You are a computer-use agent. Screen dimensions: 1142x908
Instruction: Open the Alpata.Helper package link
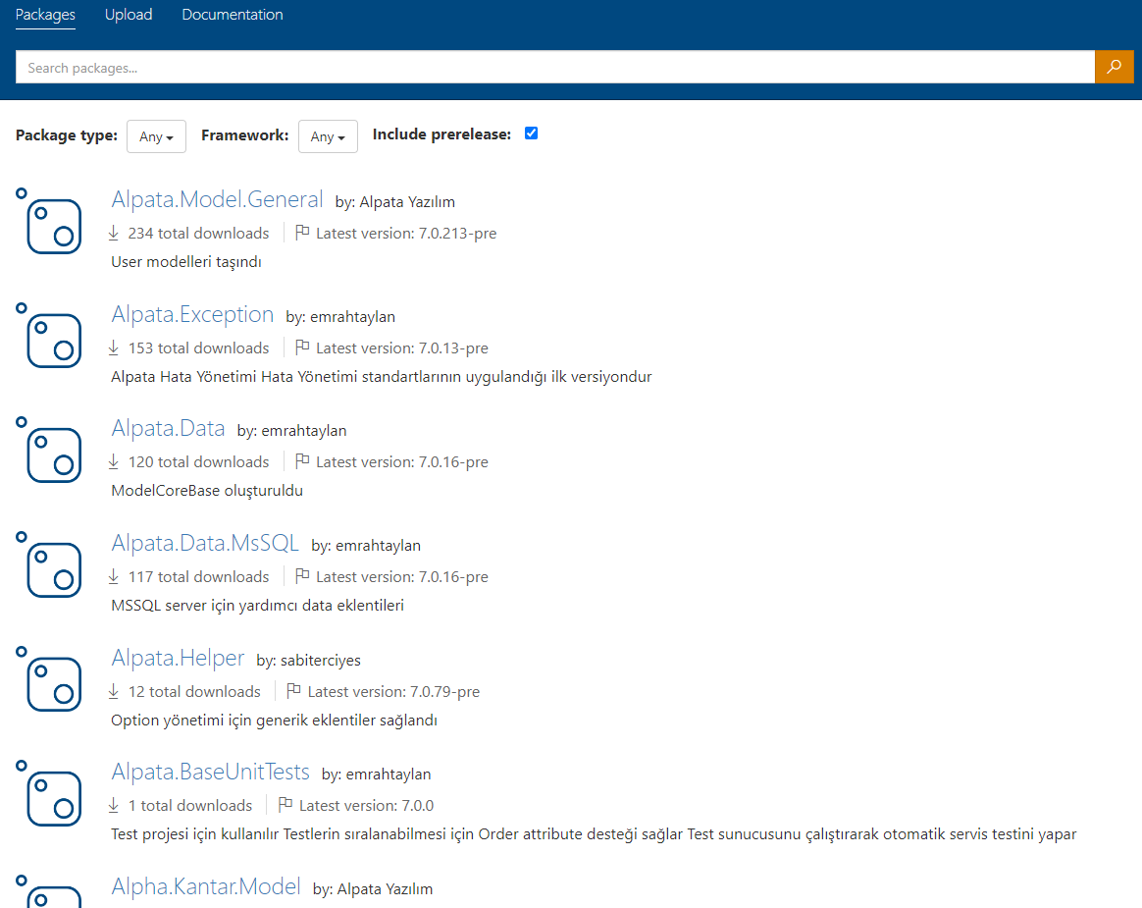178,658
